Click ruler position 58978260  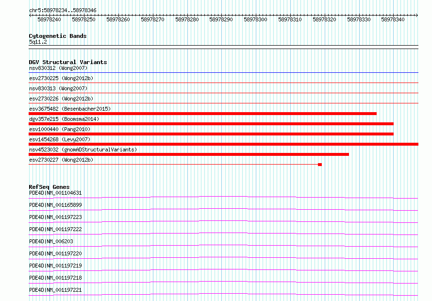tap(118, 19)
